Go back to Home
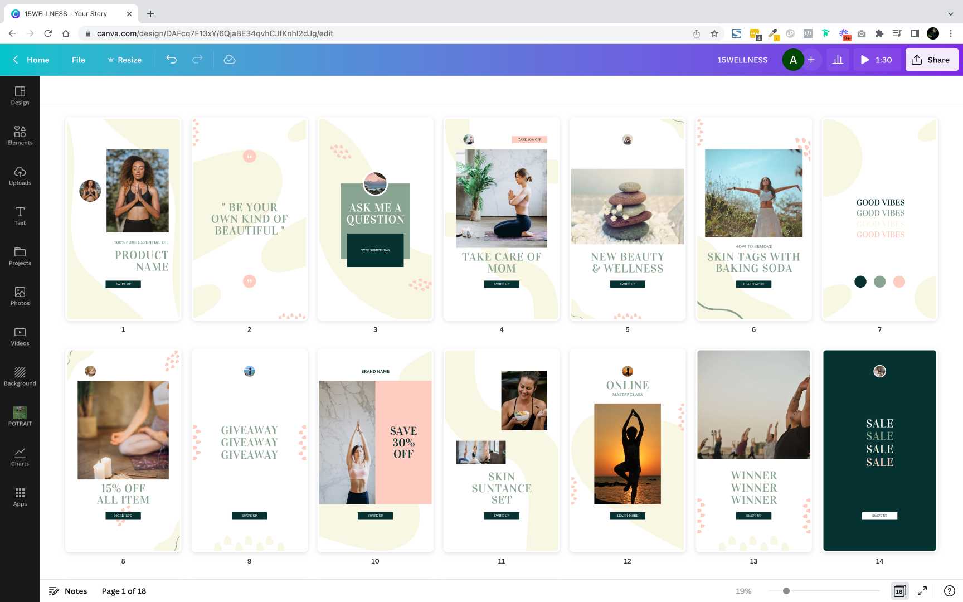 pyautogui.click(x=31, y=60)
